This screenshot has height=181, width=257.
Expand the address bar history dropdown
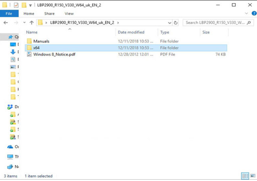coord(169,23)
